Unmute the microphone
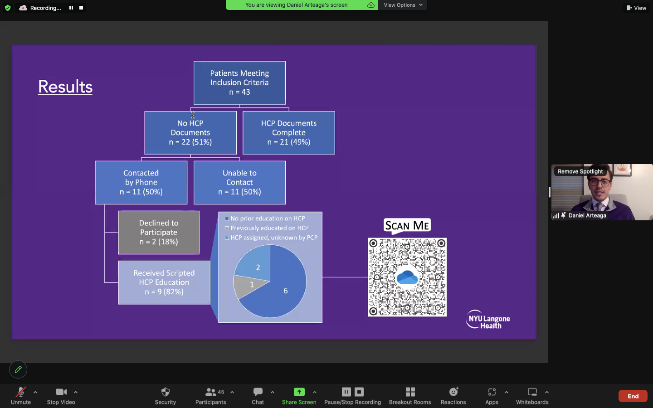The image size is (653, 408). coord(21,396)
